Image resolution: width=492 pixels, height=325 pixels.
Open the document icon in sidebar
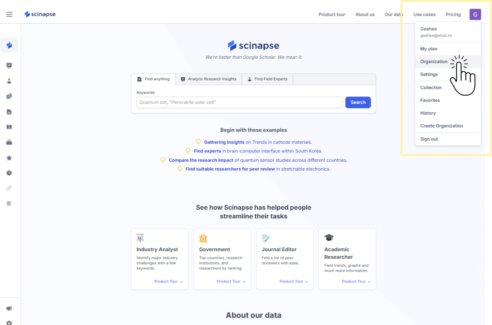9,111
